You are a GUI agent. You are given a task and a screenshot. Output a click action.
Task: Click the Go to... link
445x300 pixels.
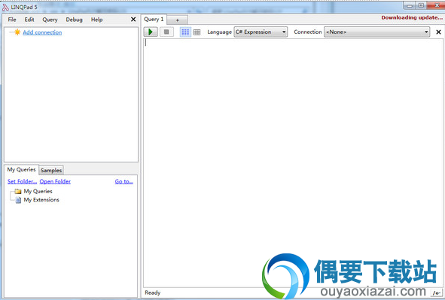pyautogui.click(x=124, y=181)
